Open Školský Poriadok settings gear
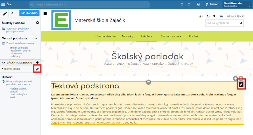 [37, 23]
